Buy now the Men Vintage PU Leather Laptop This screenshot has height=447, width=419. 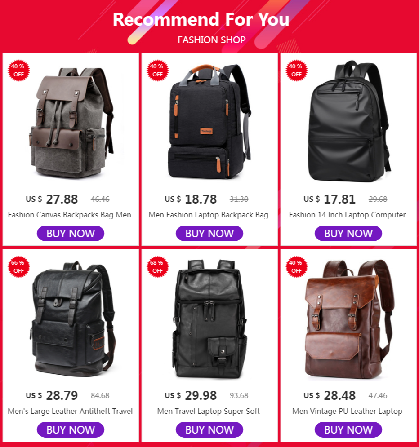(x=348, y=429)
